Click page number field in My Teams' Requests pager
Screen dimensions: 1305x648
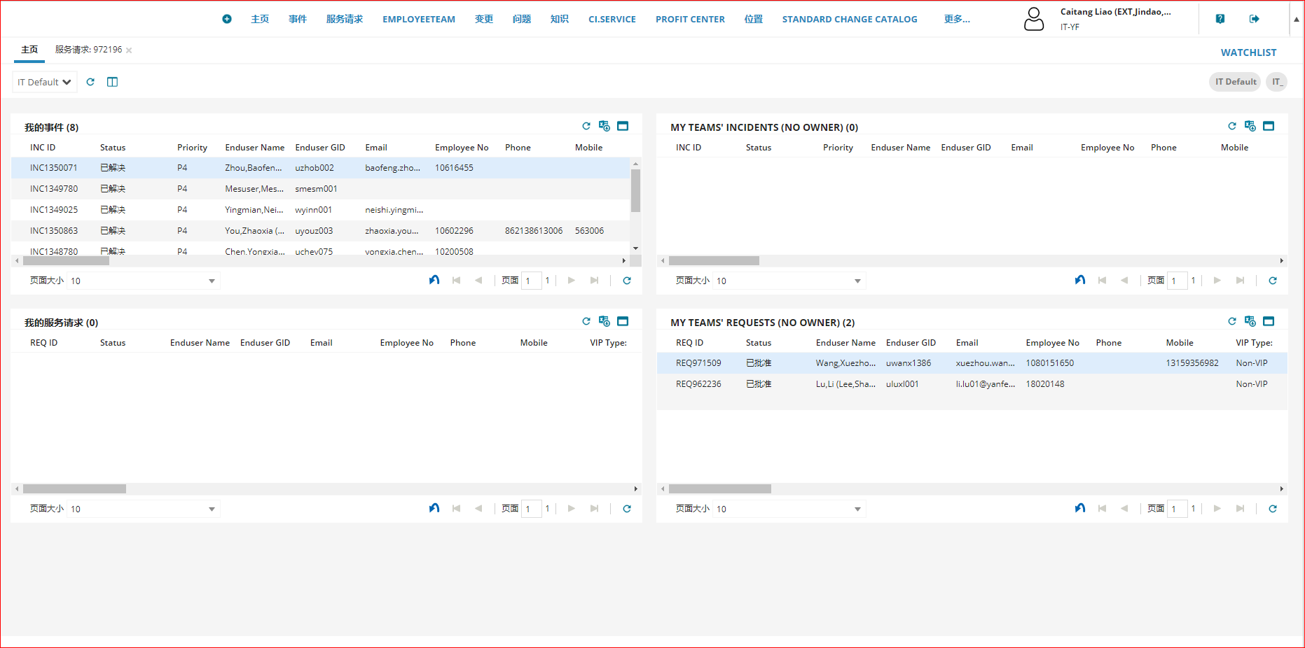coord(1178,509)
